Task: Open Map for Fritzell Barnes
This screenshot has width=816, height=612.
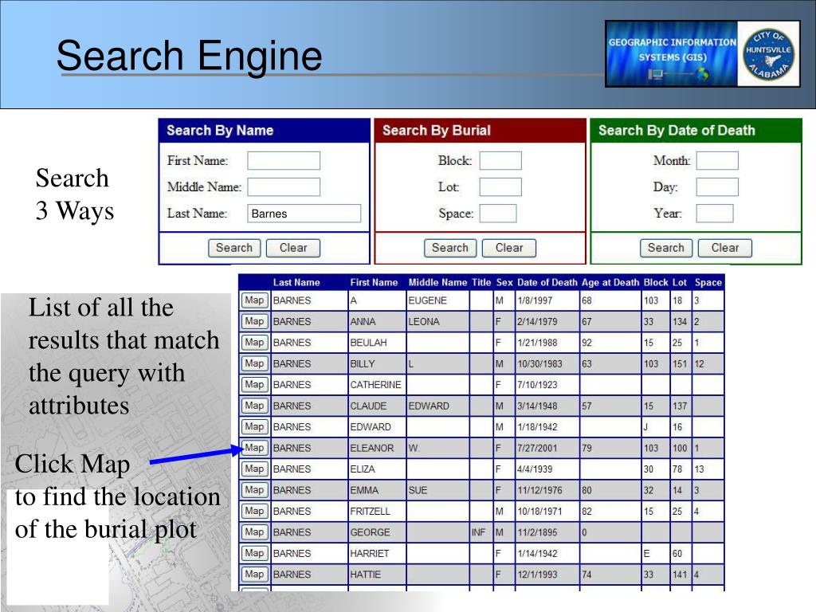Action: [x=254, y=511]
